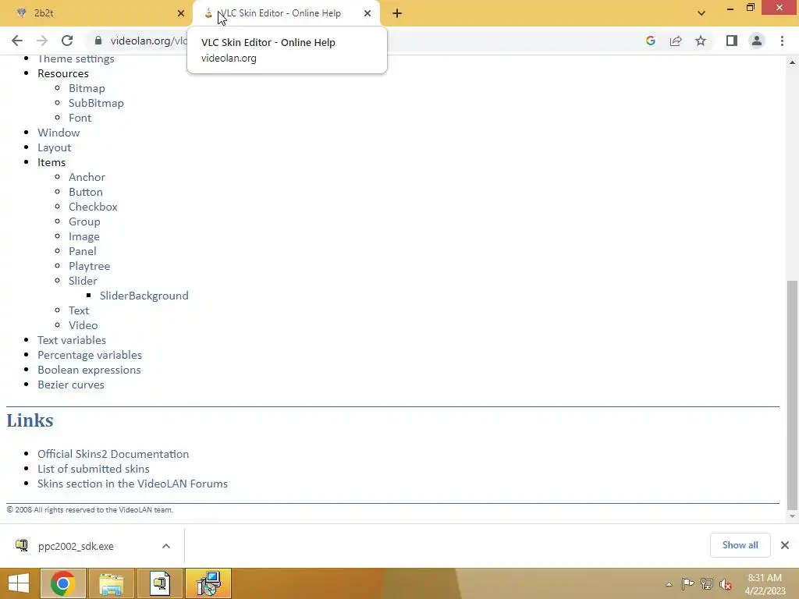The image size is (799, 599).
Task: Open the Video link
Action: tap(83, 325)
